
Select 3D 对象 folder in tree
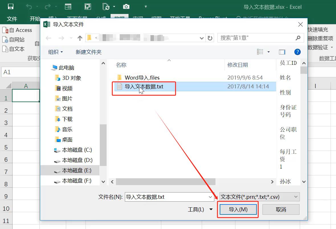tap(68, 78)
